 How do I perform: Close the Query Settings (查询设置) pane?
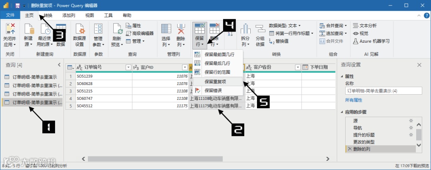click(419, 65)
